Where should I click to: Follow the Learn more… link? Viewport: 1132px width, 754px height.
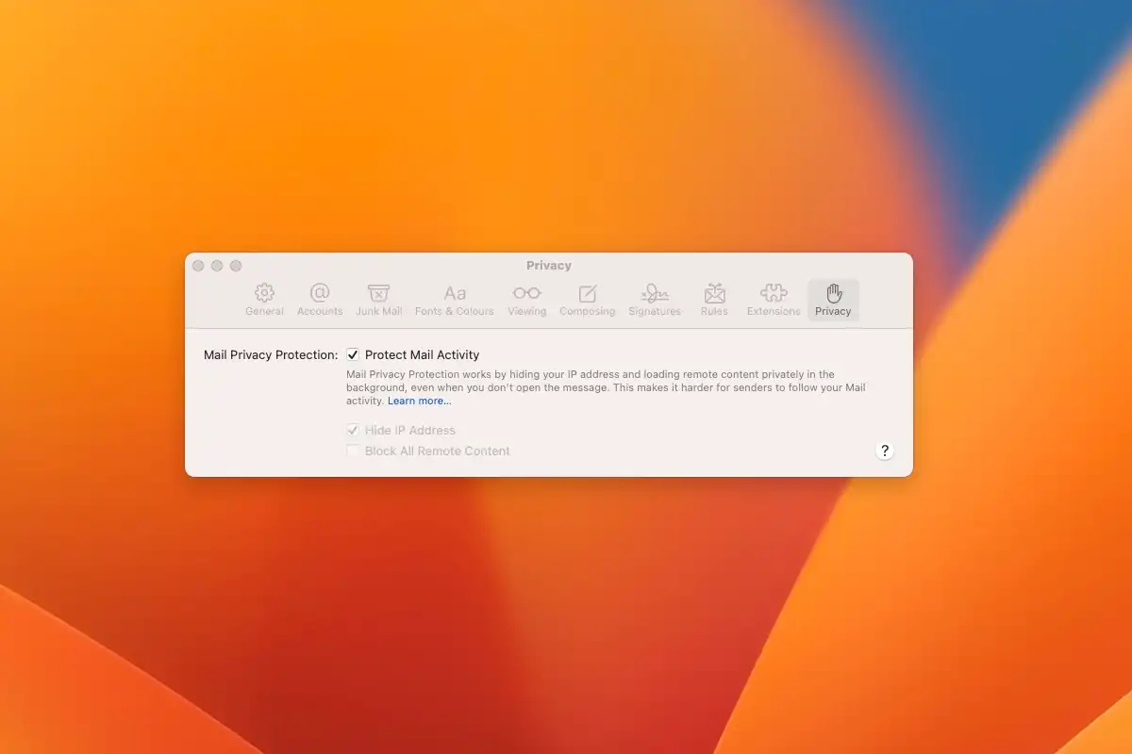point(420,401)
